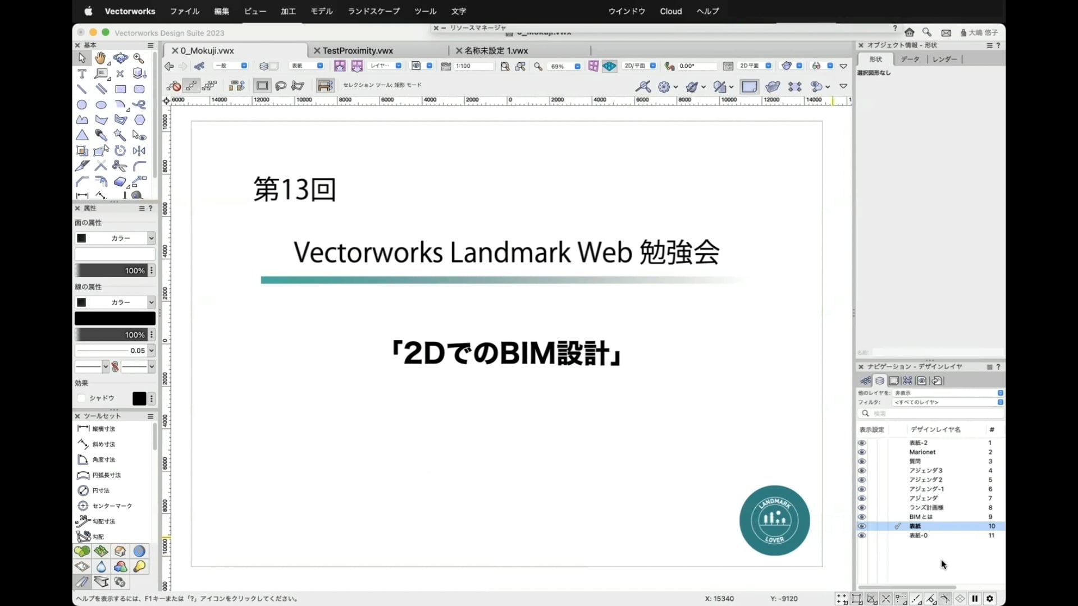Choose the Regular Polygon hexagon tool
The height and width of the screenshot is (606, 1078).
tap(139, 120)
